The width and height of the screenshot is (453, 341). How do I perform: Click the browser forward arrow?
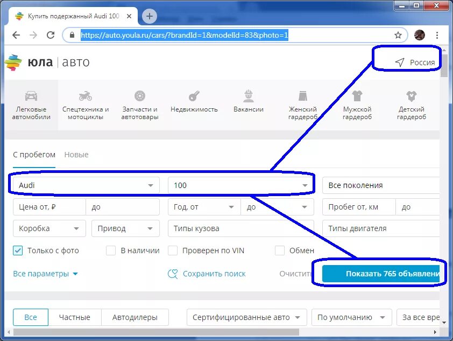click(33, 35)
